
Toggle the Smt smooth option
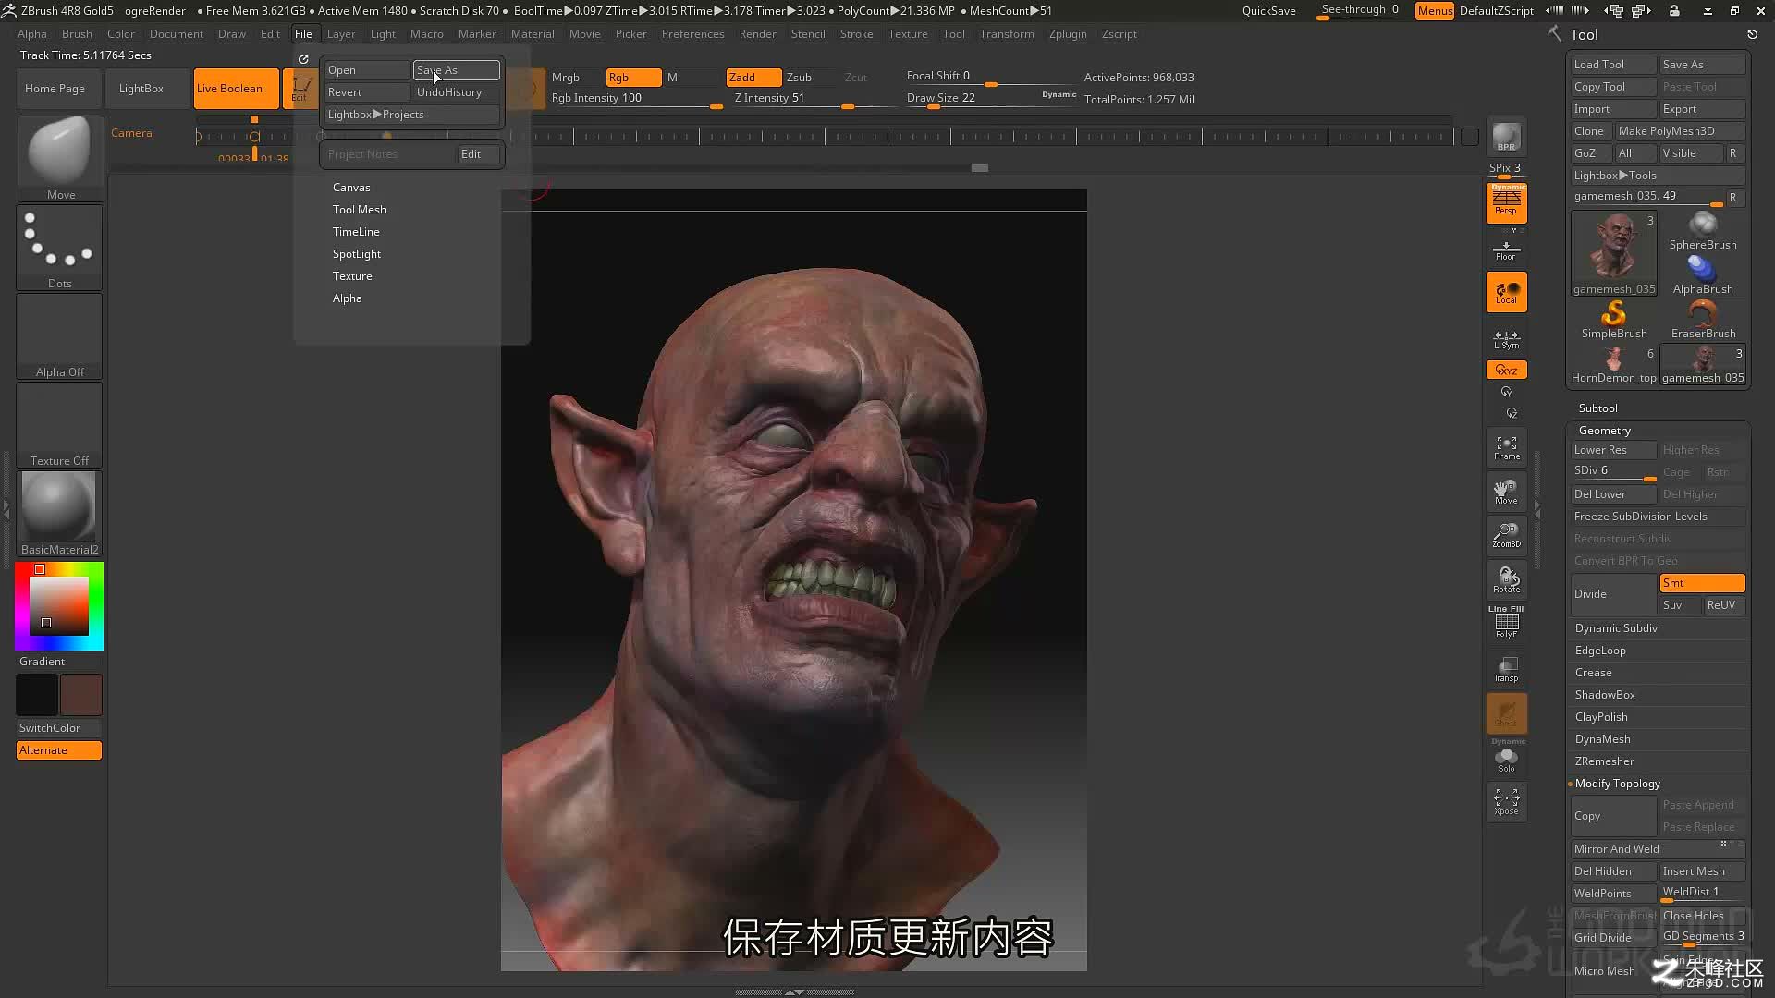point(1702,583)
